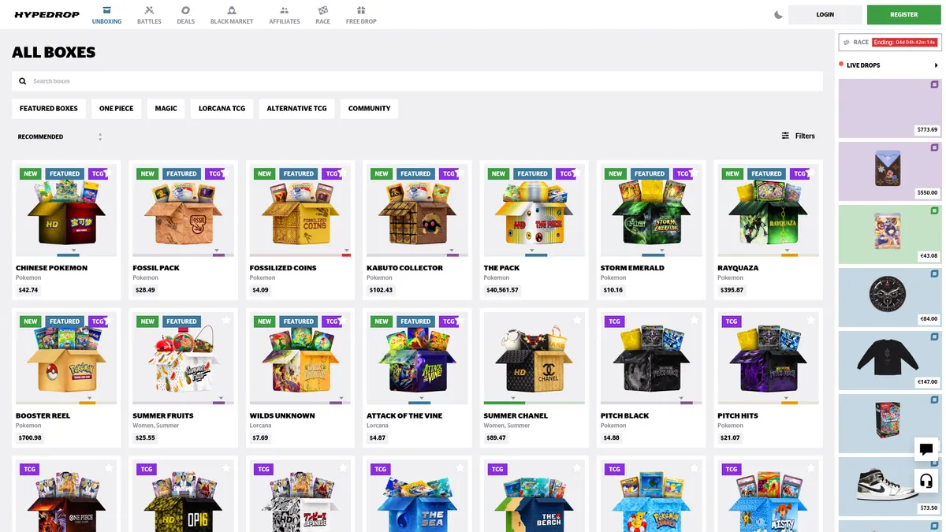Screen dimensions: 946x532
Task: Click the green Register button
Action: [903, 14]
